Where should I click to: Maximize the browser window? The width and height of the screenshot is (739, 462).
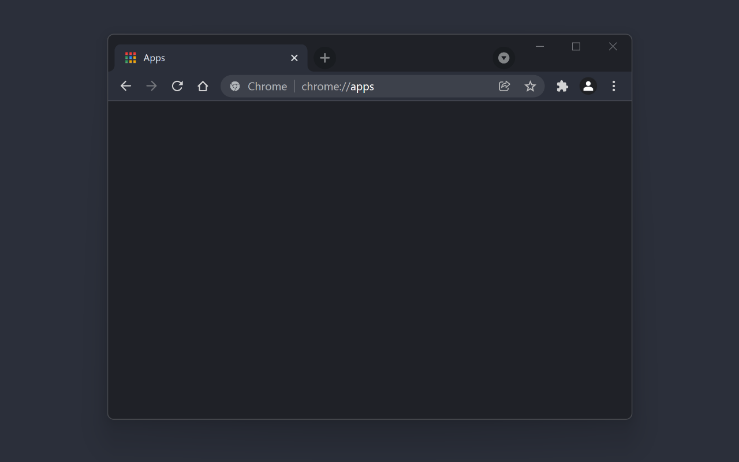[x=576, y=46]
